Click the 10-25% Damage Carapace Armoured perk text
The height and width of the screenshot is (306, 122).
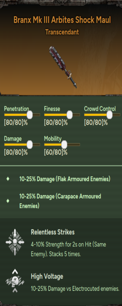click(x=60, y=201)
